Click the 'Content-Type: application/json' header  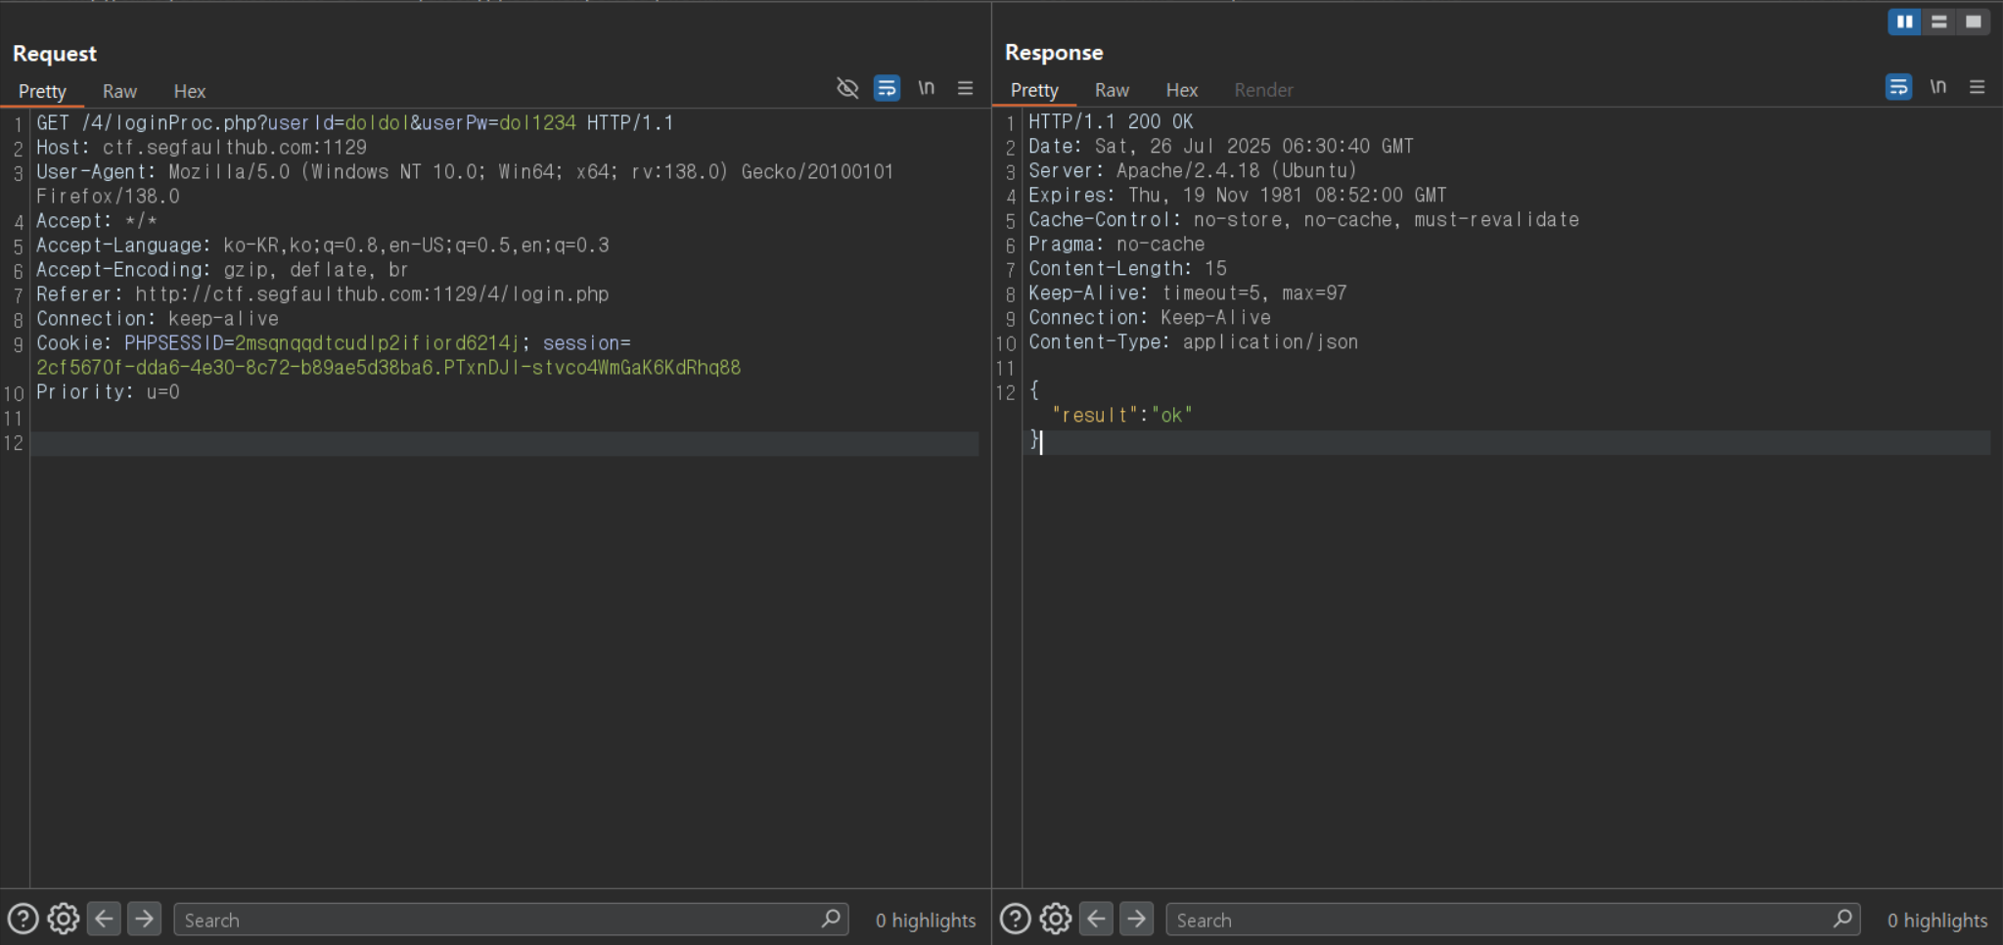click(x=1193, y=342)
